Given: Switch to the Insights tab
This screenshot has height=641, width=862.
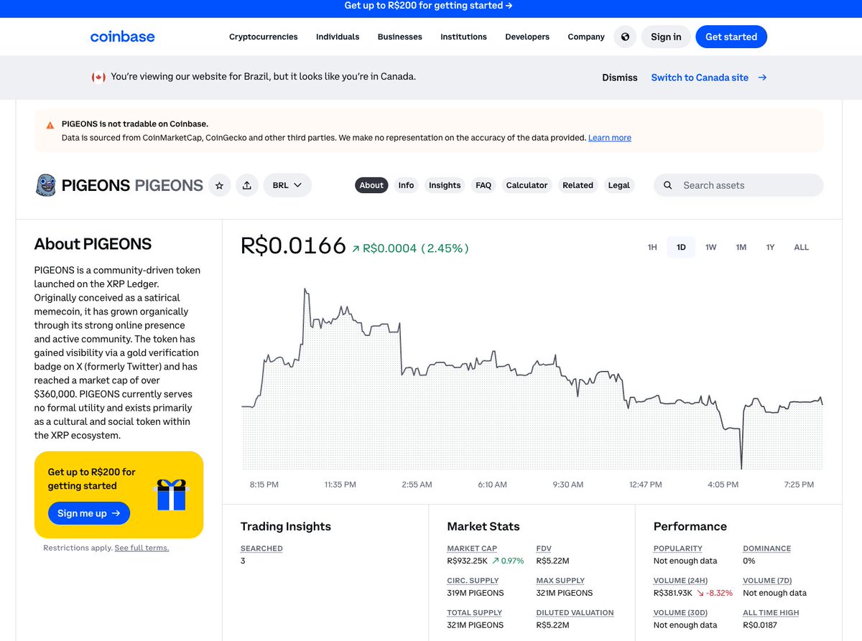Looking at the screenshot, I should (445, 185).
